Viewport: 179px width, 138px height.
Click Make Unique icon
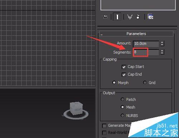tap(130, 17)
